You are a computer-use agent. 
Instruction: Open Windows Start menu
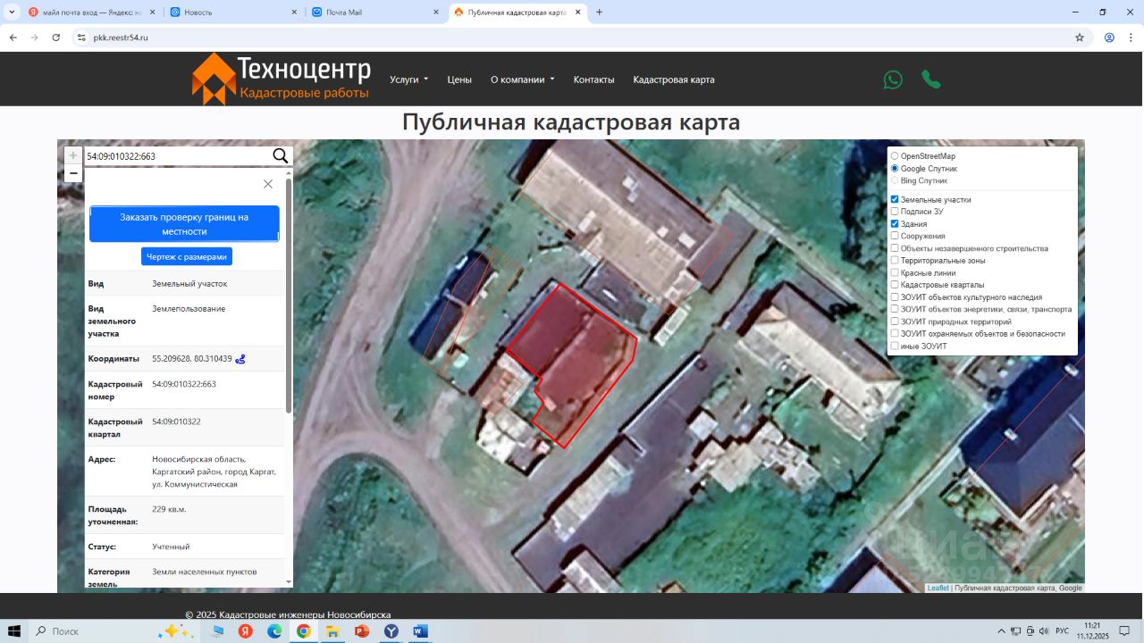pos(16,631)
